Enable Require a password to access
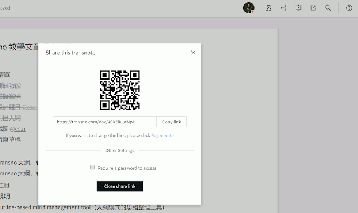This screenshot has height=213, width=358. [x=92, y=167]
